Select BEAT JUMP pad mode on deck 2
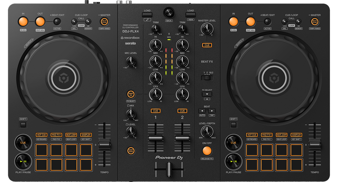338x182 pixels. tap(281, 135)
